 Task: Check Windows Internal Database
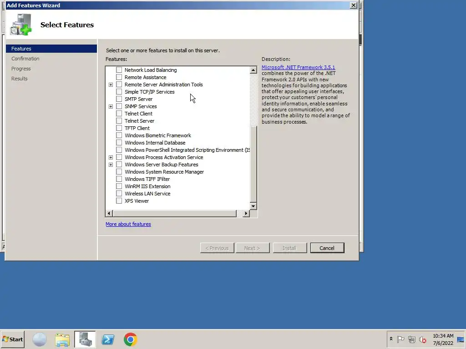coord(119,142)
